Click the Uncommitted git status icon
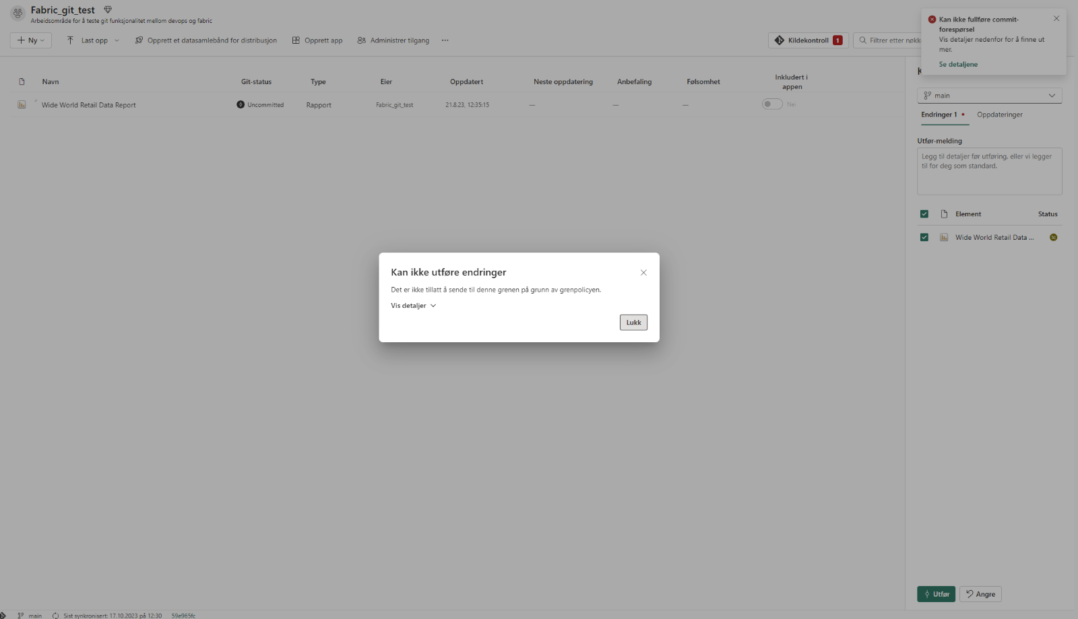Screen dimensions: 1078x619 tap(241, 104)
